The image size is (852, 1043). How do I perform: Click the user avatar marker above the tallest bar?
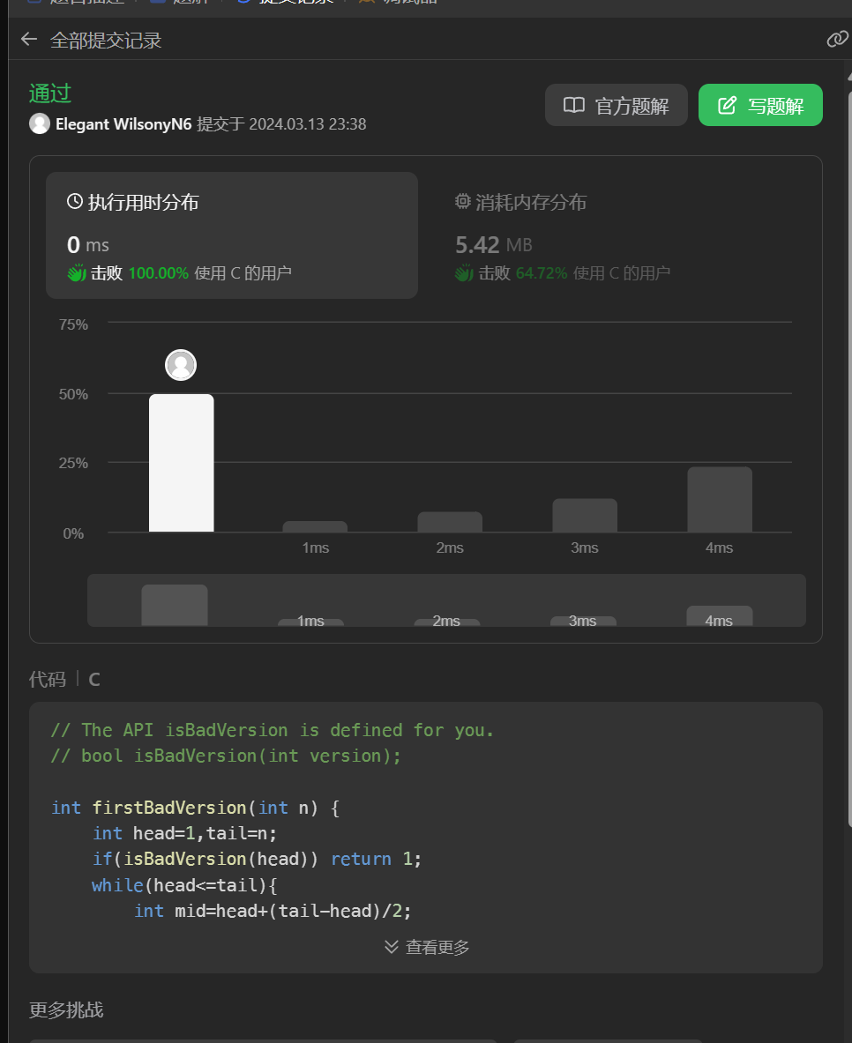(x=181, y=365)
